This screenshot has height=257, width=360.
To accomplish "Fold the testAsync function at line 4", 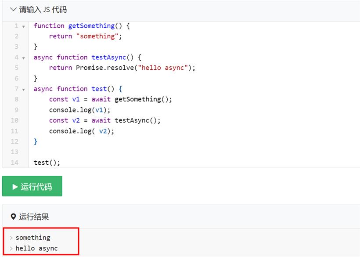I will pos(23,58).
